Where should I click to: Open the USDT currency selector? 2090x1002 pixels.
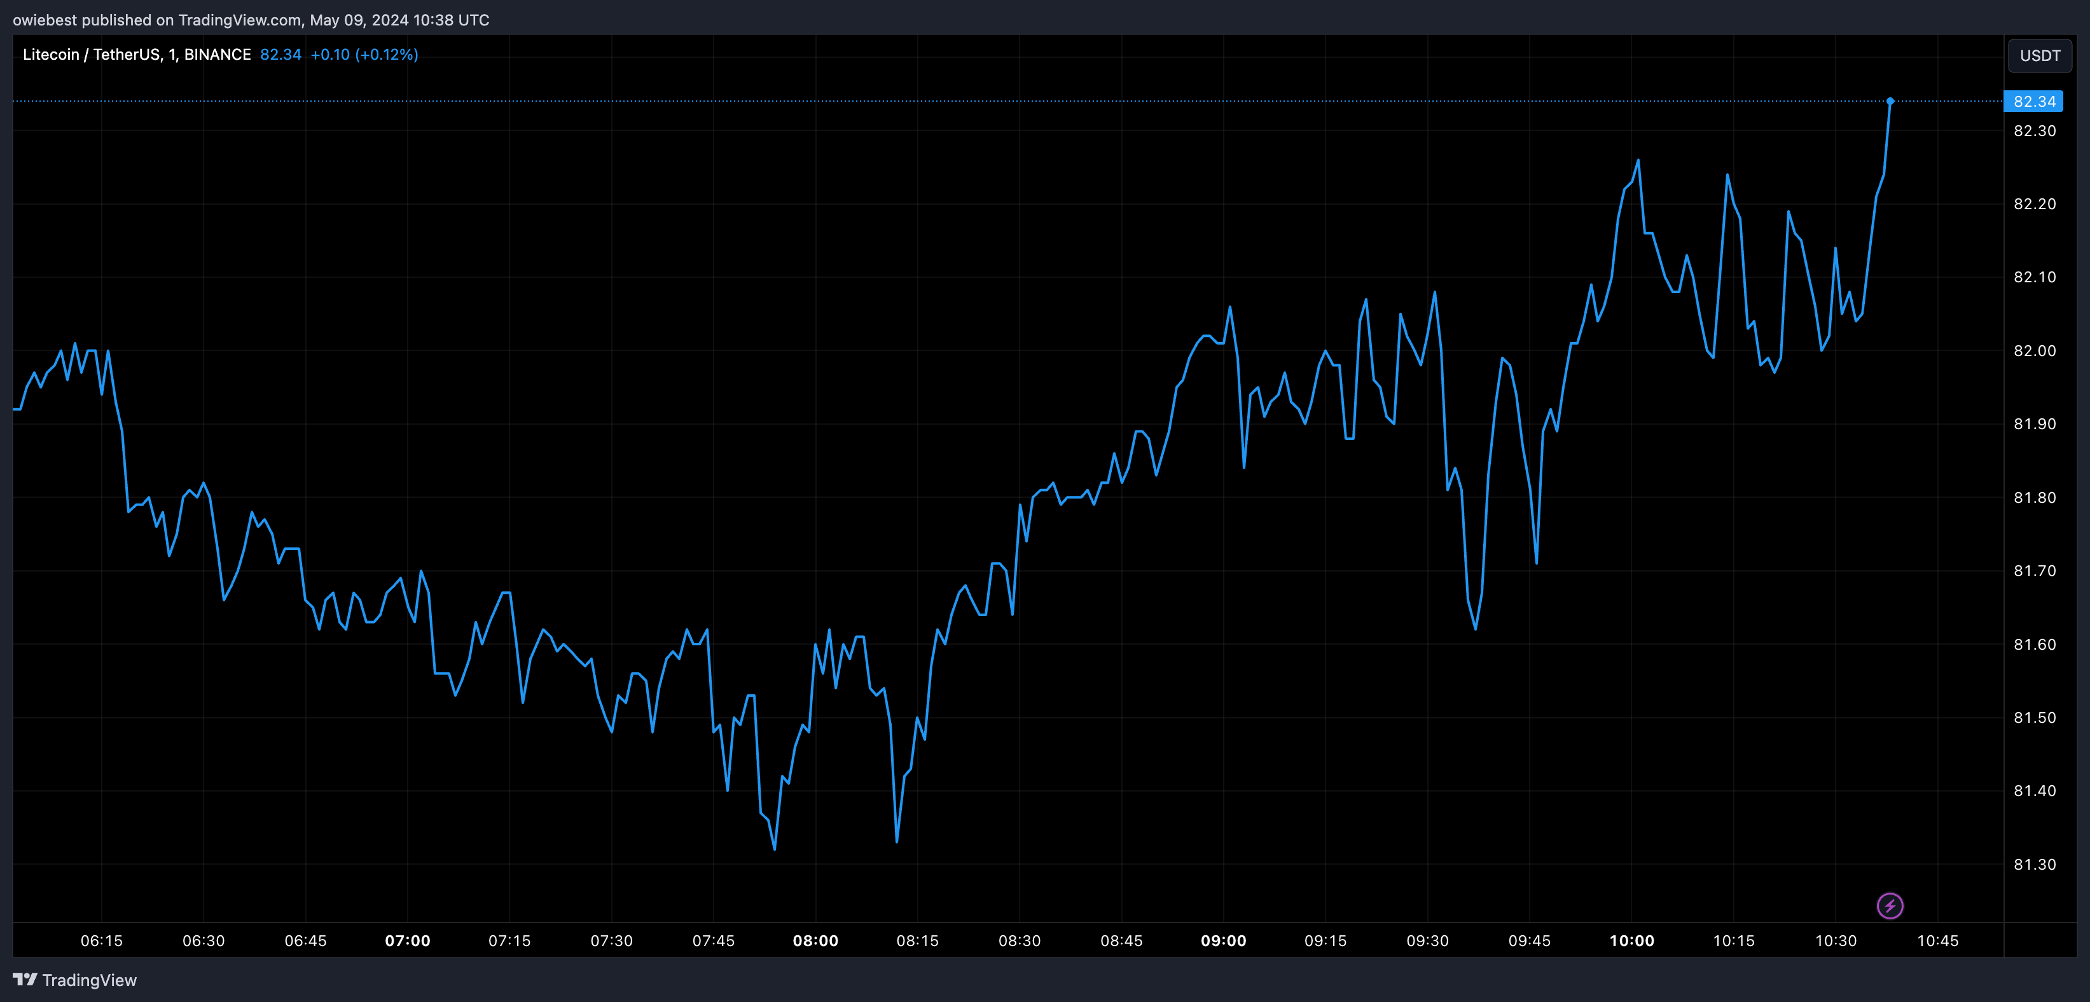tap(2039, 56)
